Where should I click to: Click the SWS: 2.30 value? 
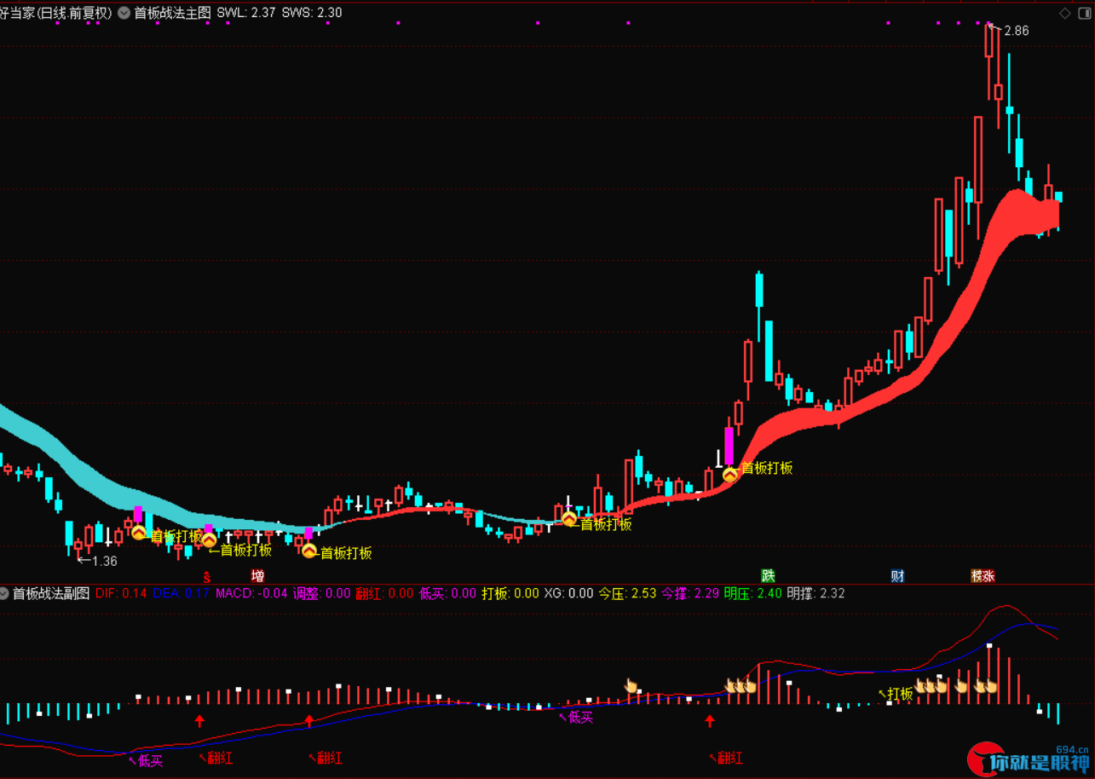(x=312, y=14)
